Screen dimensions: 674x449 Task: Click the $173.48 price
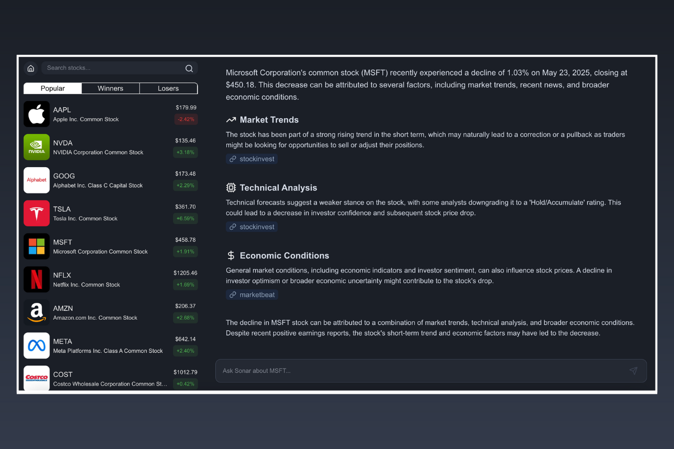186,174
